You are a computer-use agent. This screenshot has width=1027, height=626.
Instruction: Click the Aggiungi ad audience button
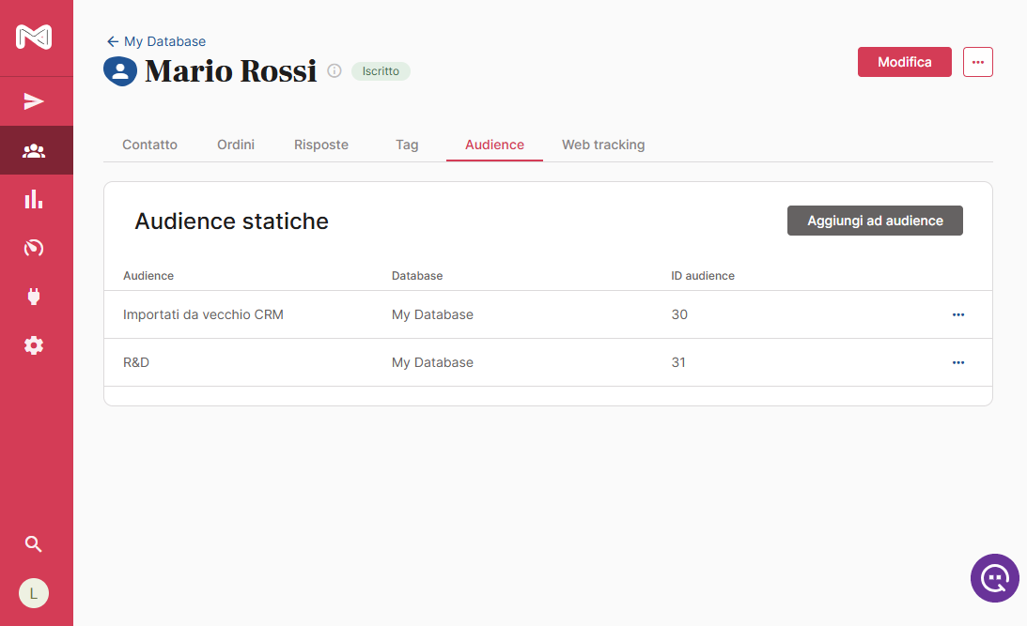(x=875, y=221)
